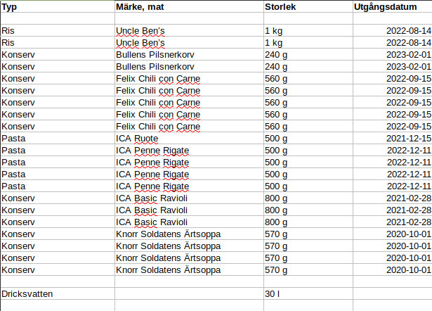Select the Märke, mat header cell
Image resolution: width=432 pixels, height=311 pixels.
[189, 6]
